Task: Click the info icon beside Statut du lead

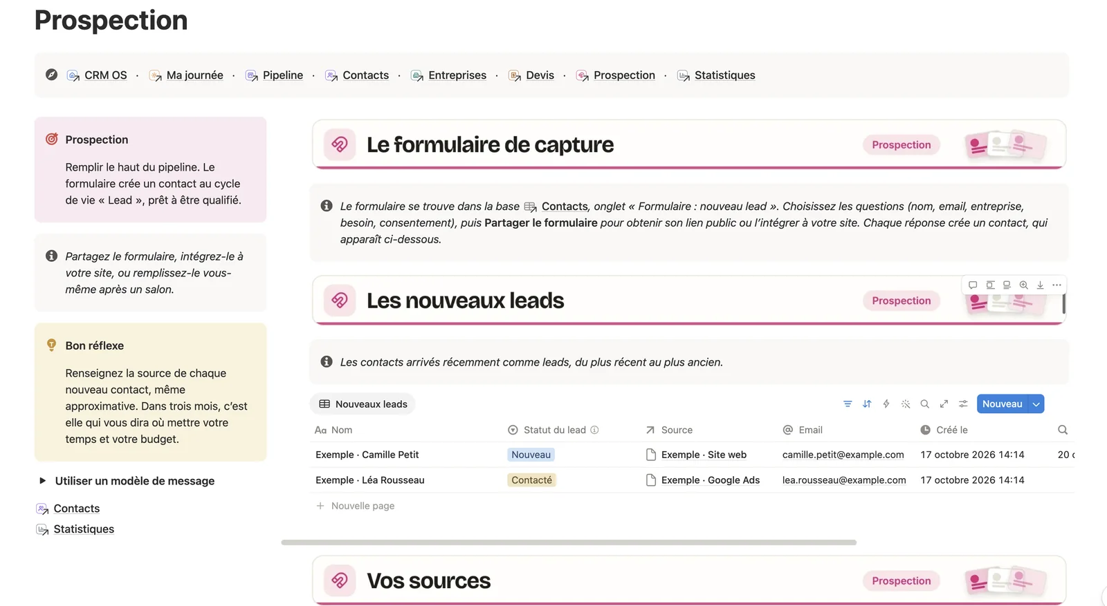Action: tap(594, 430)
